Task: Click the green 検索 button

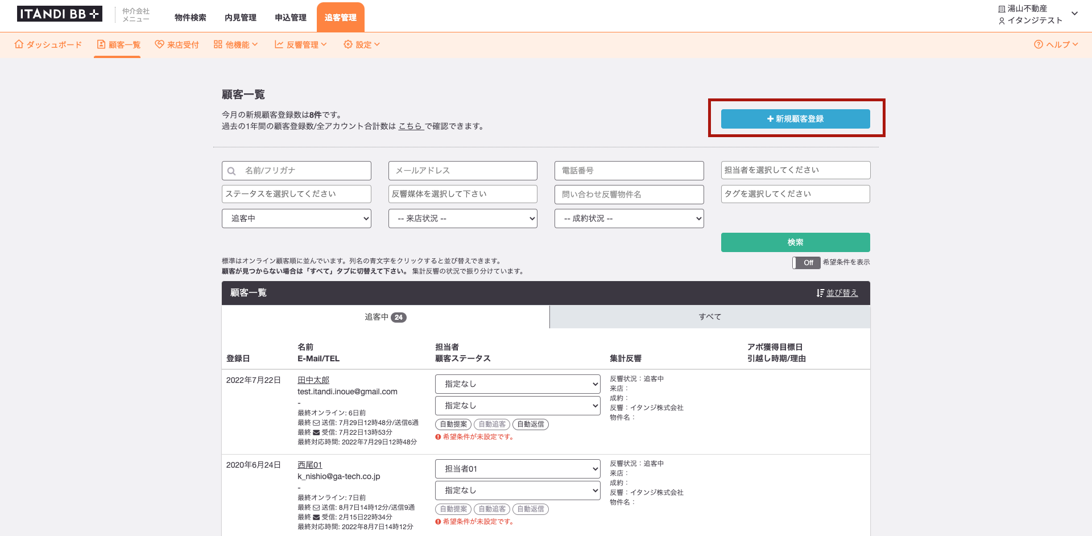Action: tap(795, 242)
